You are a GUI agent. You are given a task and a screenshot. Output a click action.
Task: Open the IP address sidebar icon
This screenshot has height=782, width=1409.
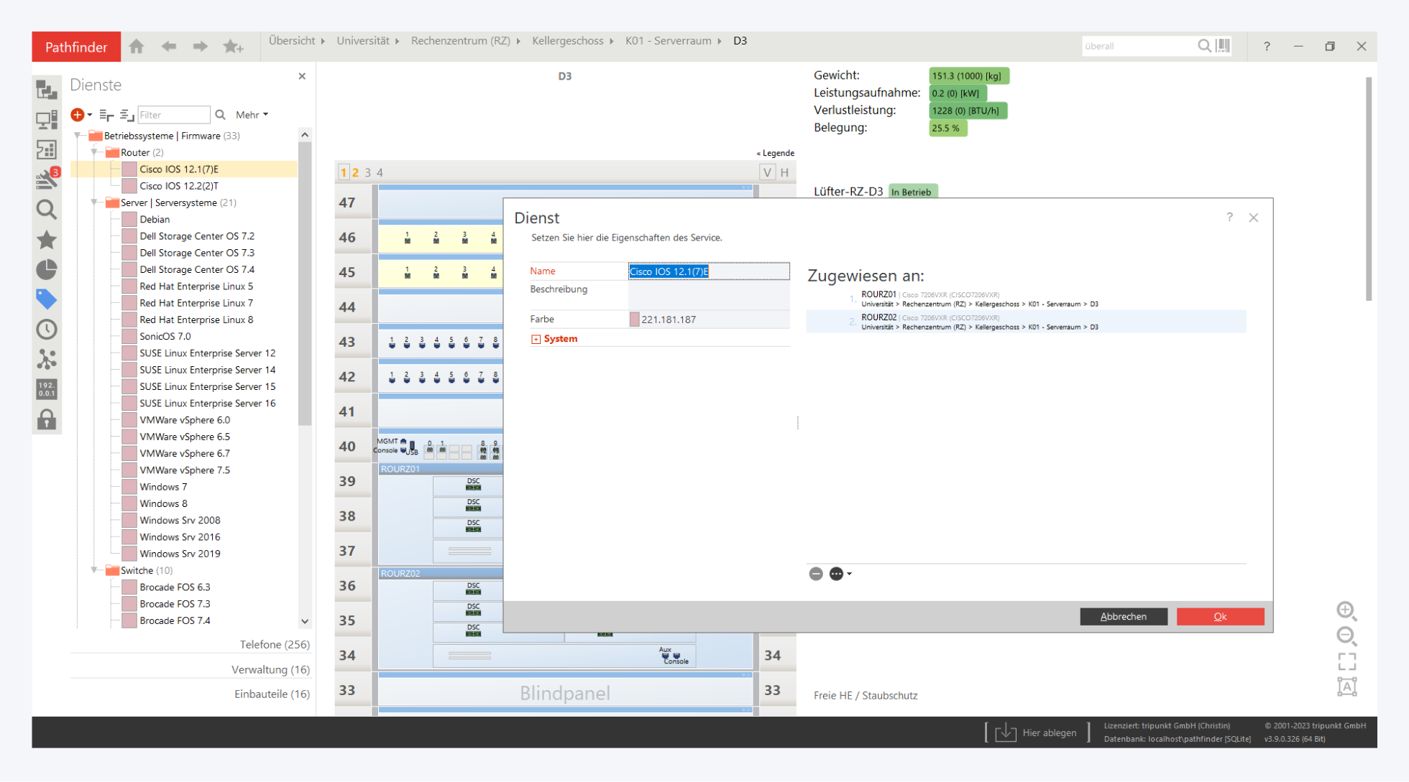click(x=47, y=389)
